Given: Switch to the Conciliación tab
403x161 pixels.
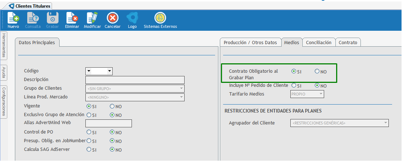Looking at the screenshot, I should coord(319,42).
